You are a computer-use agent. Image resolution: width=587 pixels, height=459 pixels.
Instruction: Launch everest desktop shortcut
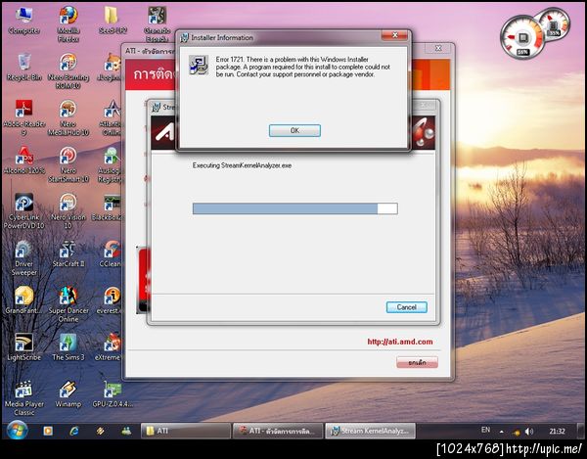pos(111,300)
